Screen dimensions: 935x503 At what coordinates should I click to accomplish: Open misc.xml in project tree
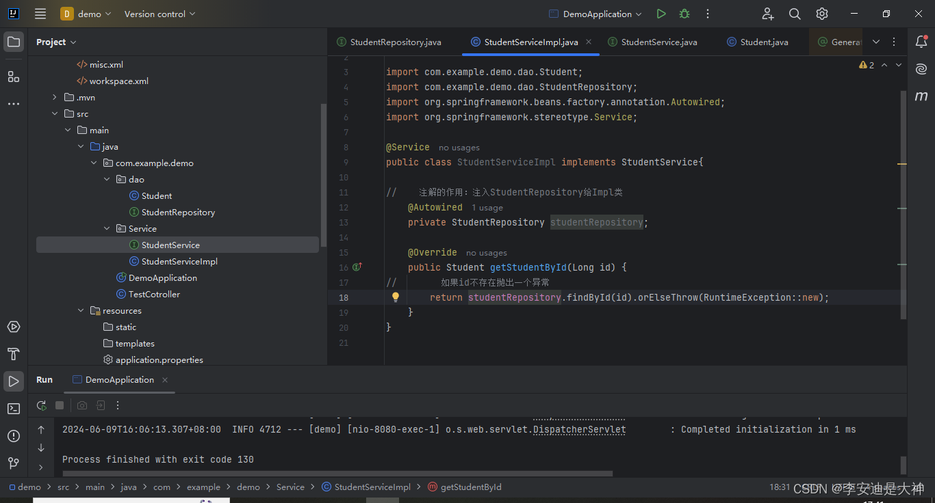[100, 65]
